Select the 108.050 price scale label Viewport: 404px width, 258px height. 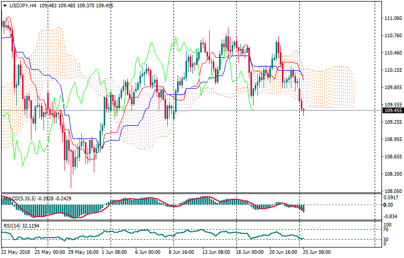click(392, 191)
